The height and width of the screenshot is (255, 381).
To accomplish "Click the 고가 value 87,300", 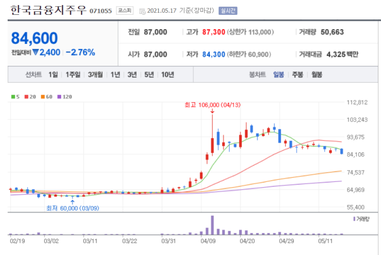I will [x=214, y=32].
